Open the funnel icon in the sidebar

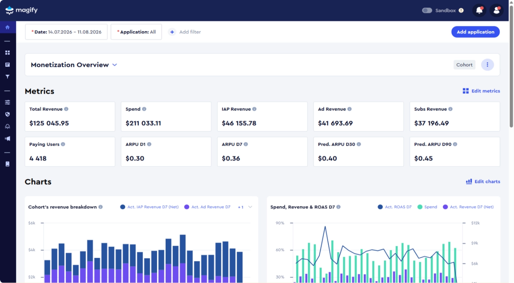pyautogui.click(x=8, y=77)
